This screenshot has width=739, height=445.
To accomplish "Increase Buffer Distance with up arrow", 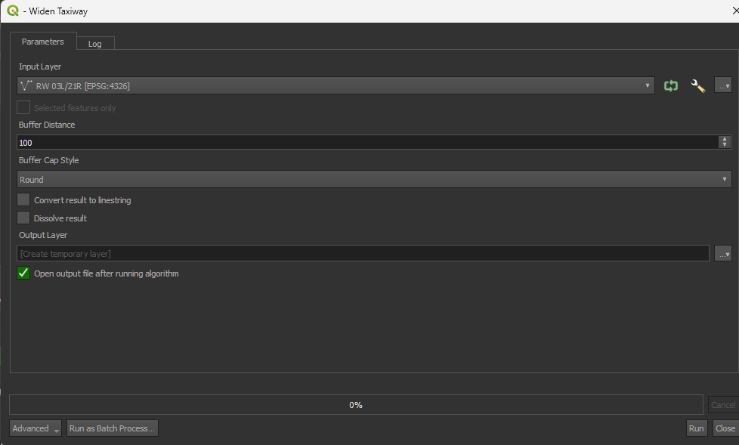I will coord(725,139).
